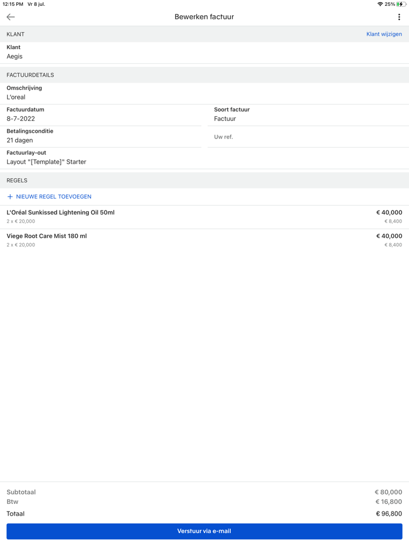Click Klant wijzigen to change customer

pyautogui.click(x=384, y=34)
